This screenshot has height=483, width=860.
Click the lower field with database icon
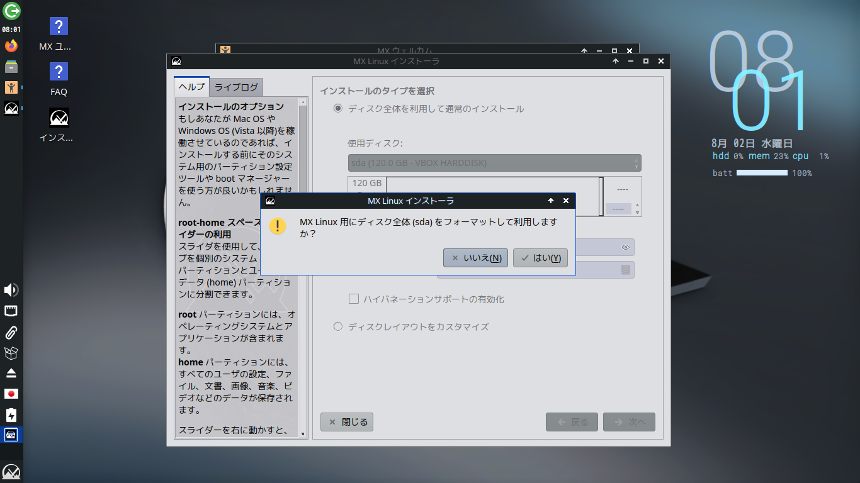point(535,270)
